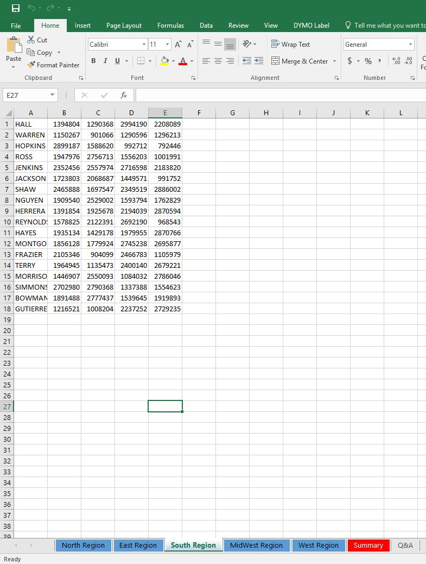426x564 pixels.
Task: Open the Data ribbon tab
Action: click(206, 26)
